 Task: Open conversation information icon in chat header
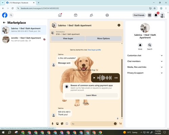(119, 25)
